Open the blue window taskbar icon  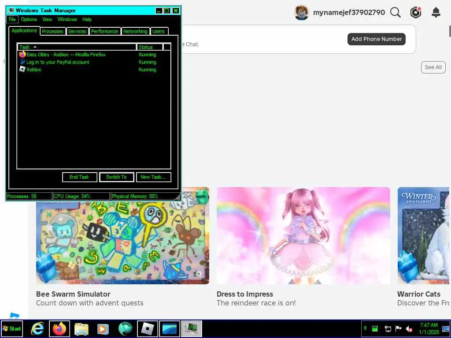(x=170, y=328)
